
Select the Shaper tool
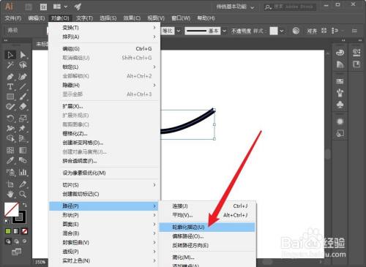click(10, 107)
